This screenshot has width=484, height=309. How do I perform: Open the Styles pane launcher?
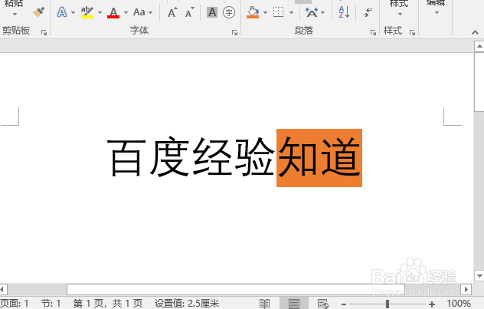click(412, 32)
